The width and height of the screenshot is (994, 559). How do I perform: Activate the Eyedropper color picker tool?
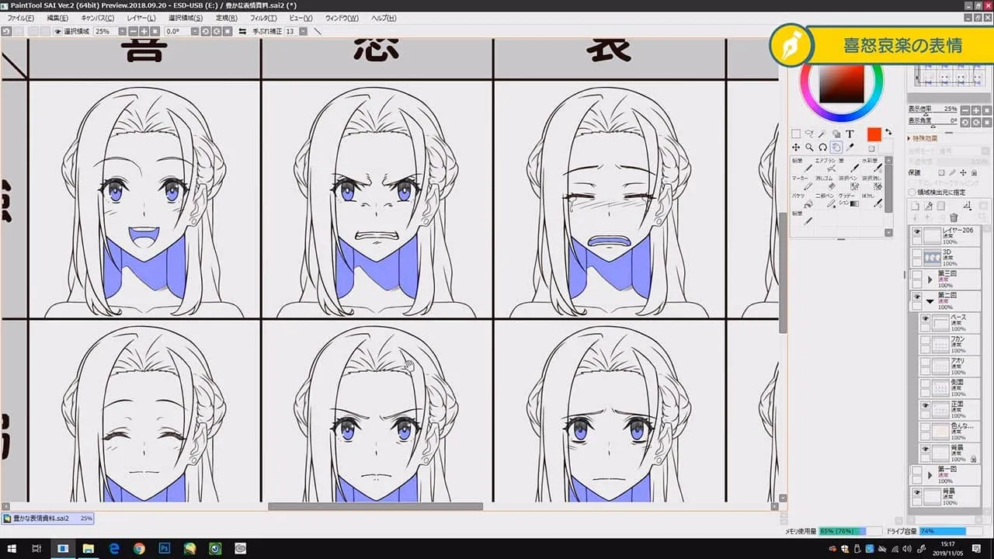tap(850, 148)
